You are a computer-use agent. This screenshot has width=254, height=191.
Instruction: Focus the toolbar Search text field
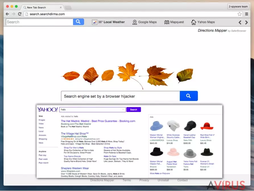pyautogui.click(x=40, y=22)
